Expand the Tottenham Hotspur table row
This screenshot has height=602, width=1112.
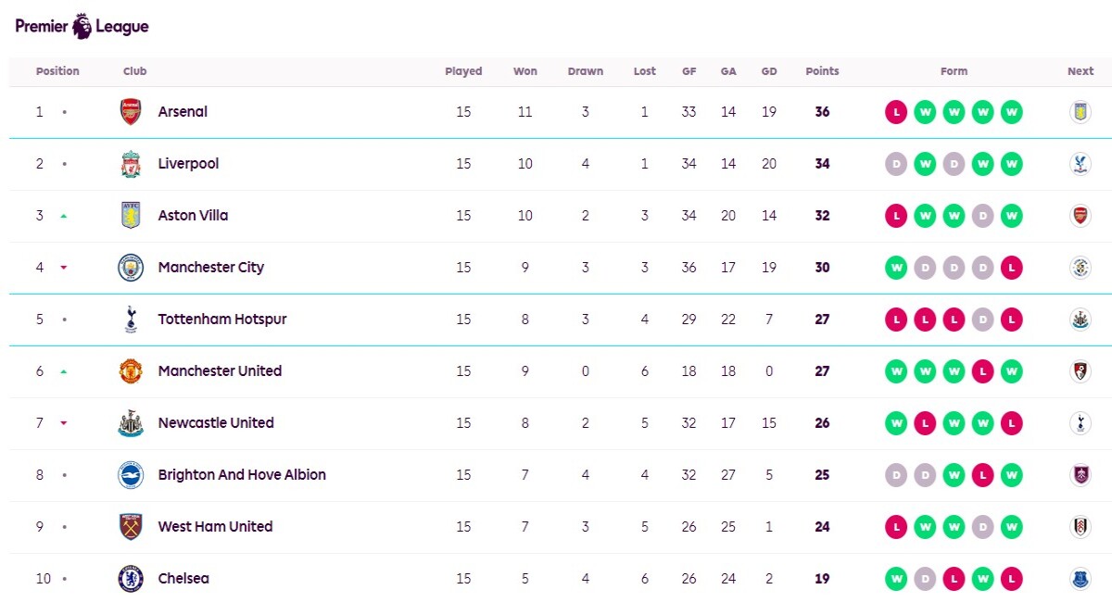click(x=561, y=320)
